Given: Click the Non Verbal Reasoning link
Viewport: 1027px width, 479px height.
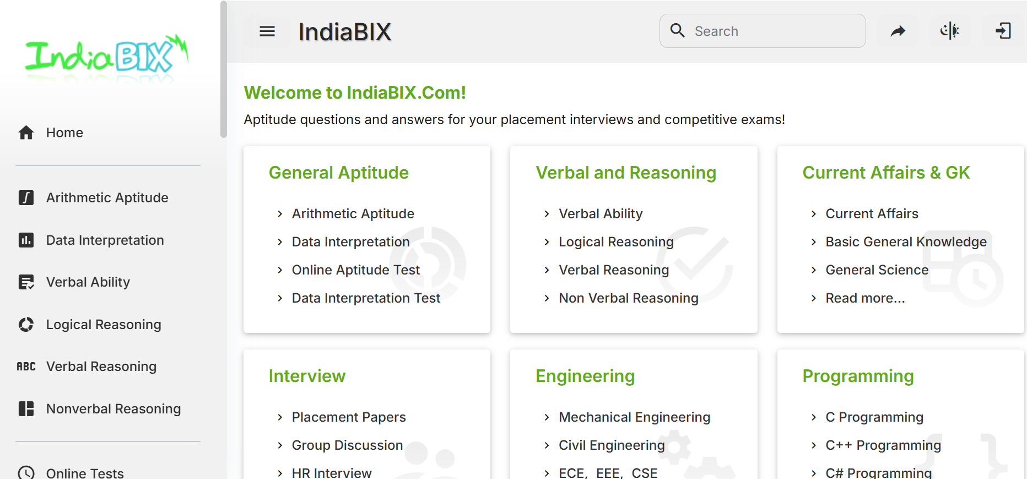Looking at the screenshot, I should click(628, 298).
